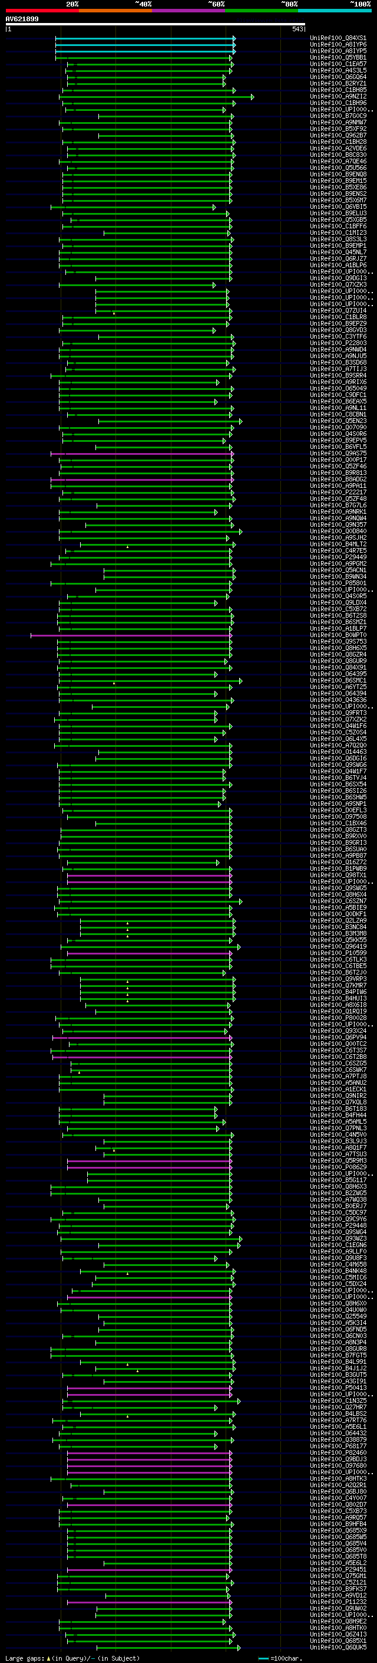The width and height of the screenshot is (377, 1663).
Task: Click the UniRef100_Q5XGB5 label
Action: point(338,219)
